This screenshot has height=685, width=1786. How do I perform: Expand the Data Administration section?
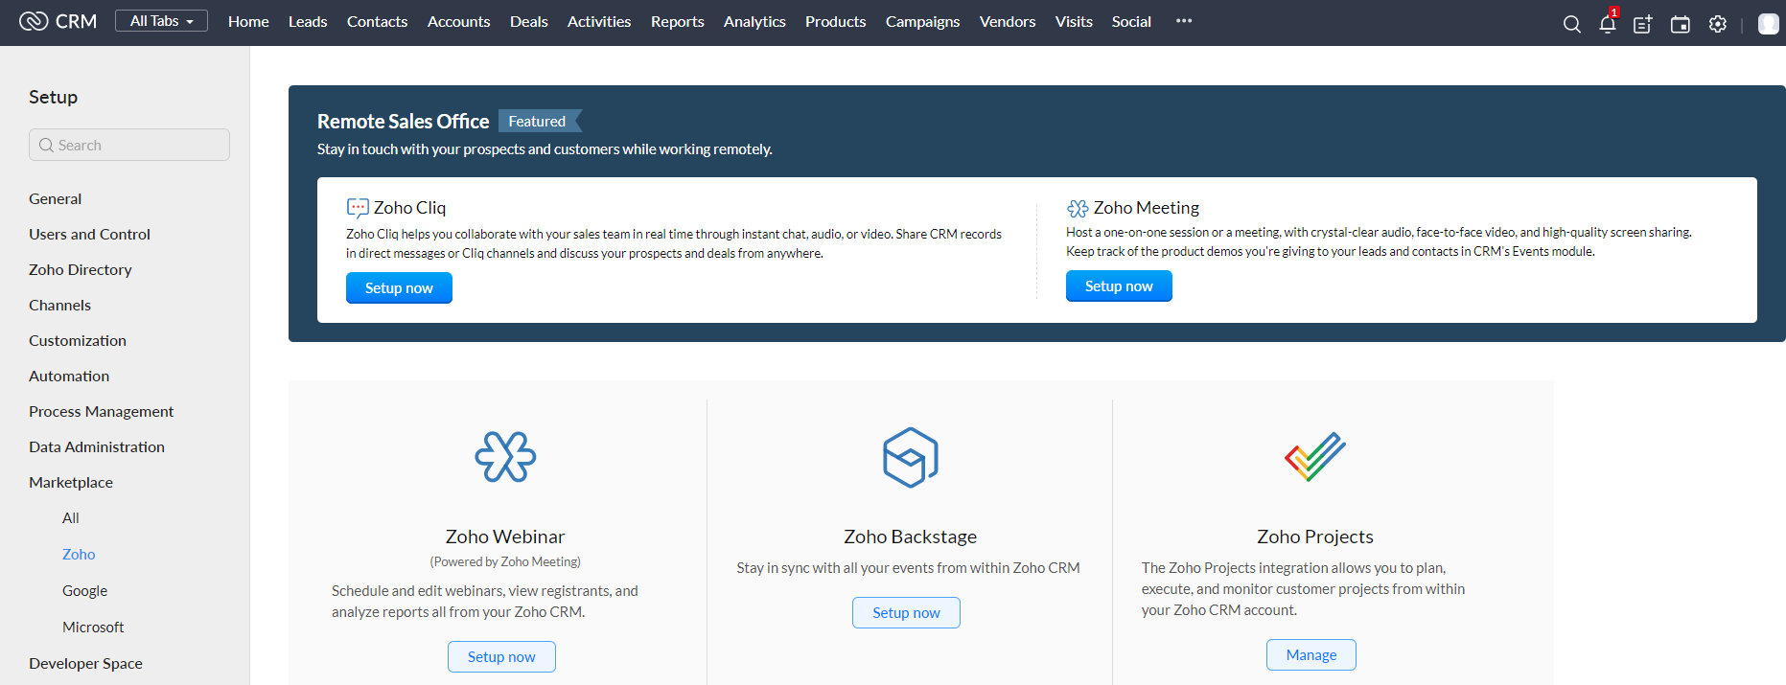tap(97, 447)
